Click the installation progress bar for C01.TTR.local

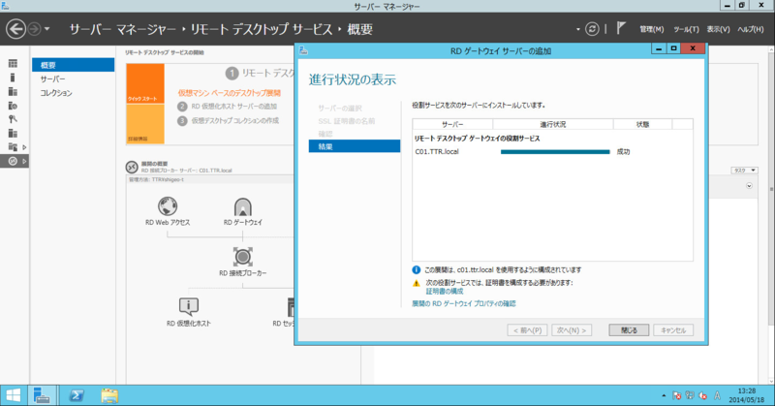[x=555, y=152]
